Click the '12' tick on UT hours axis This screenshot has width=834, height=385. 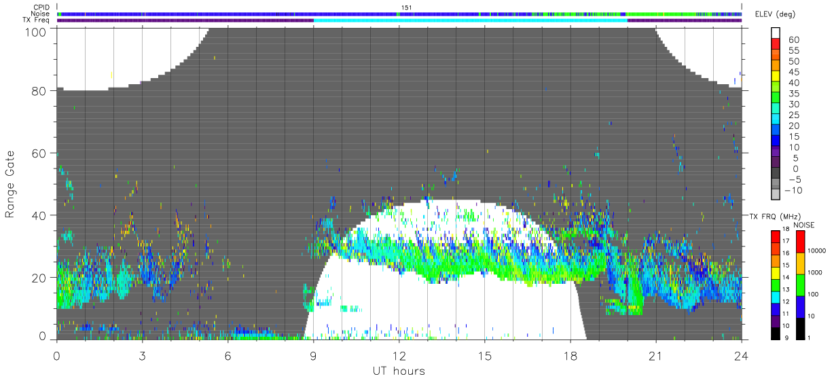pyautogui.click(x=399, y=355)
